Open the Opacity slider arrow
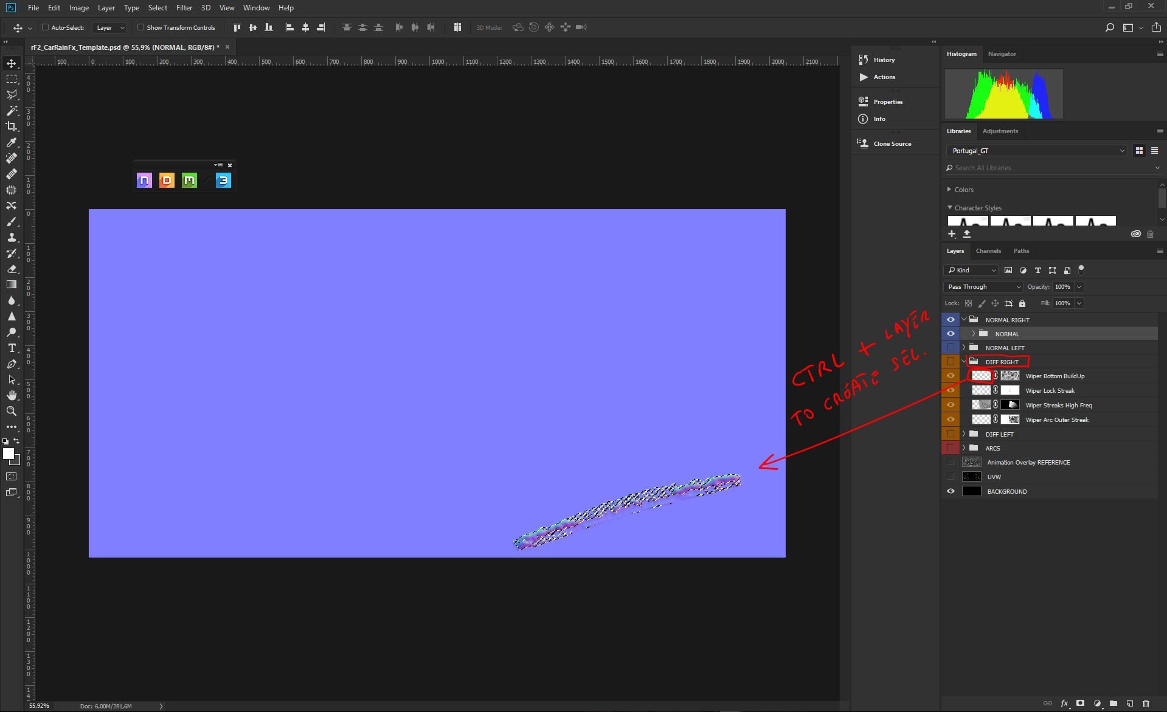This screenshot has width=1167, height=712. (1079, 286)
